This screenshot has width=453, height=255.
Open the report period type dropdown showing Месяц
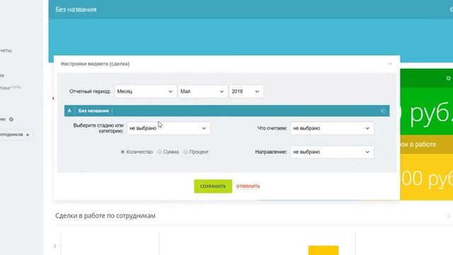click(x=145, y=91)
